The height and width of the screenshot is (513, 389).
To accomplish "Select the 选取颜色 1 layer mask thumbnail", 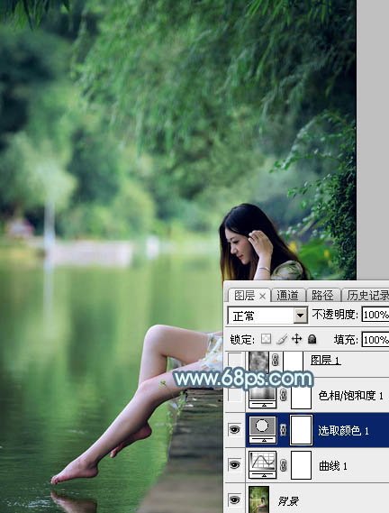I will coord(301,430).
